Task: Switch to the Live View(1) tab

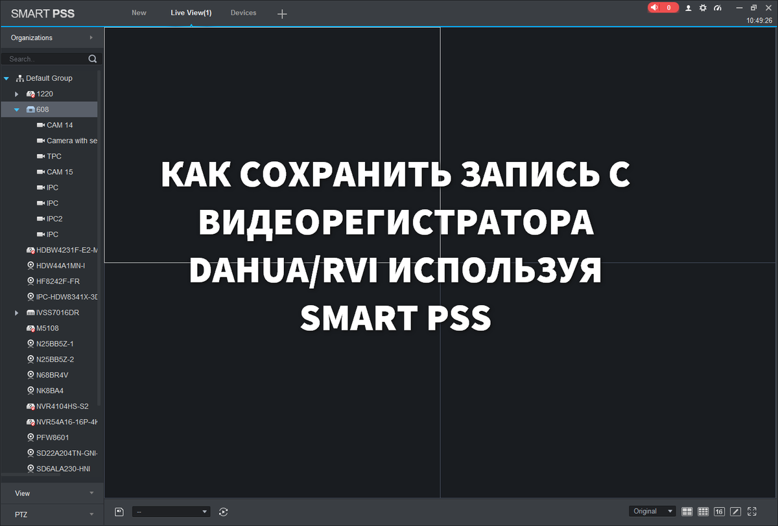Action: click(x=191, y=13)
